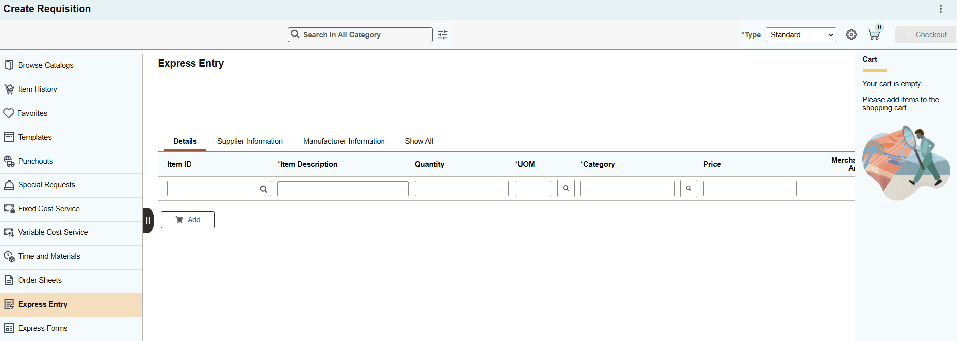This screenshot has width=957, height=341.
Task: Open Item History in the sidebar
Action: click(x=71, y=89)
